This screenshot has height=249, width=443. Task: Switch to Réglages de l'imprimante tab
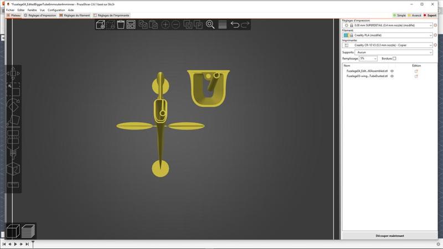coord(111,15)
